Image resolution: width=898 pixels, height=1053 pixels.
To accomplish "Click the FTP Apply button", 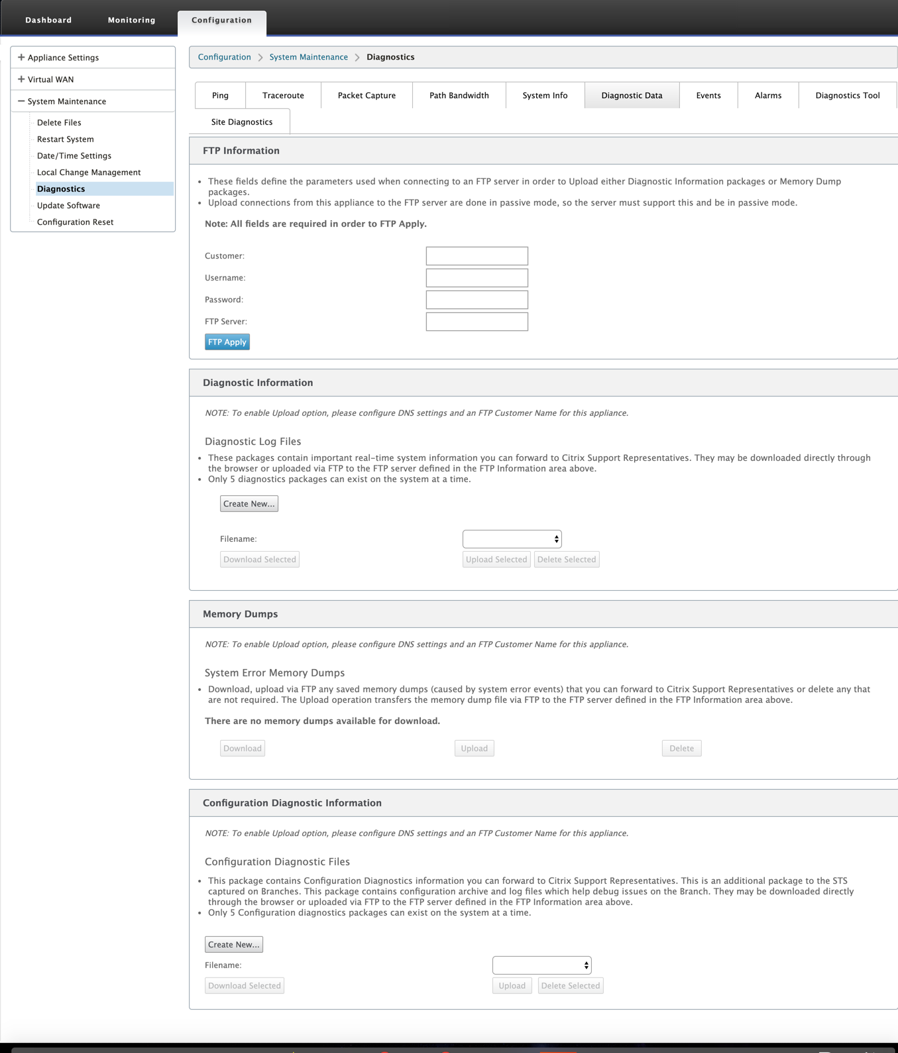I will 227,342.
